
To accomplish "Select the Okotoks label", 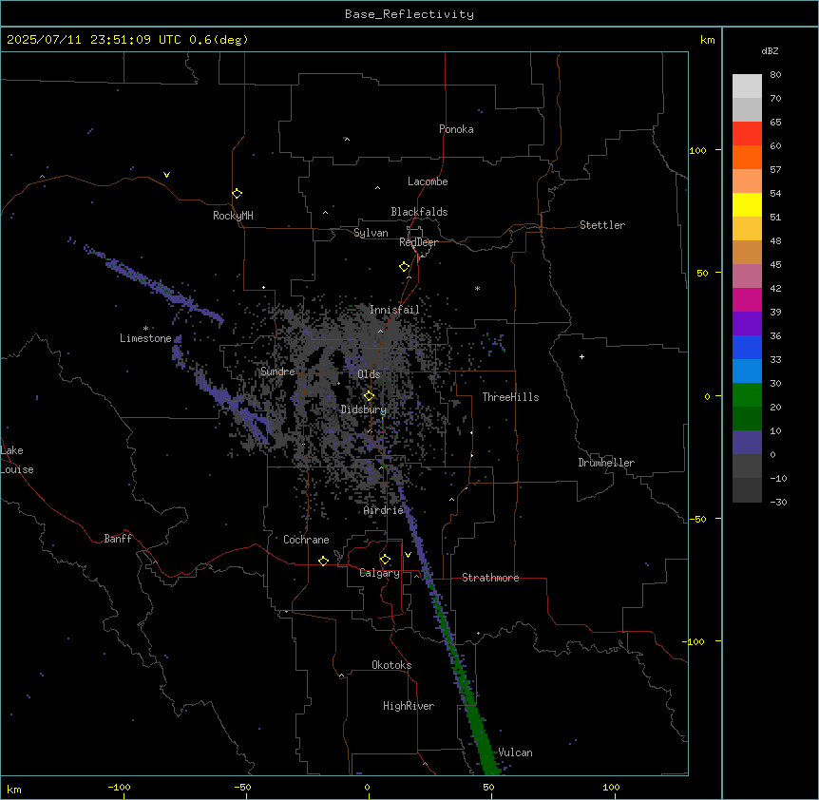I will click(391, 665).
